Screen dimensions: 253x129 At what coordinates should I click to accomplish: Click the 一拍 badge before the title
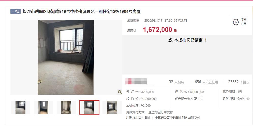point(16,11)
